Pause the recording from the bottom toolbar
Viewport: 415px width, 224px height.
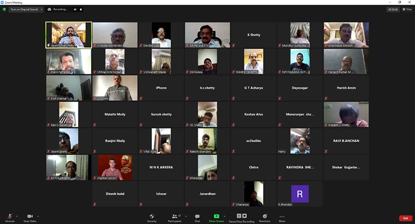(x=239, y=215)
